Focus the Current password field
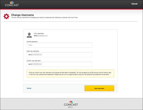This screenshot has width=143, height=110. pos(59,45)
